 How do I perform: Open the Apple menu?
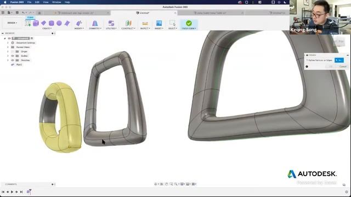pyautogui.click(x=5, y=2)
